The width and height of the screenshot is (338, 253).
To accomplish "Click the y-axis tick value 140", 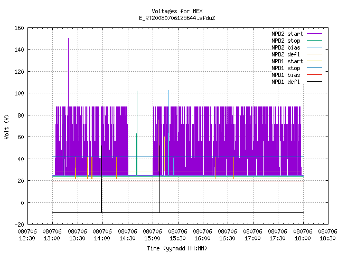I will point(19,50).
